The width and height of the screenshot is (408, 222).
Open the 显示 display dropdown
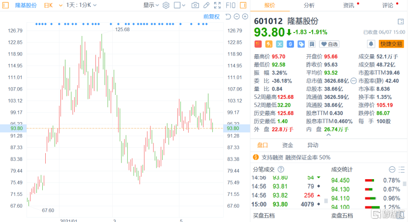(x=151, y=5)
